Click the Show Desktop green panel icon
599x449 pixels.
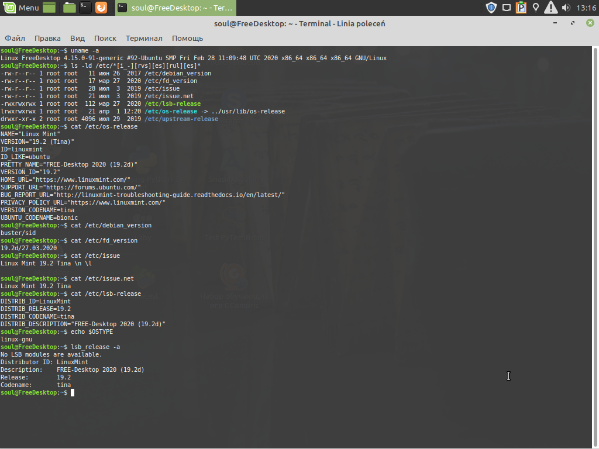49,8
